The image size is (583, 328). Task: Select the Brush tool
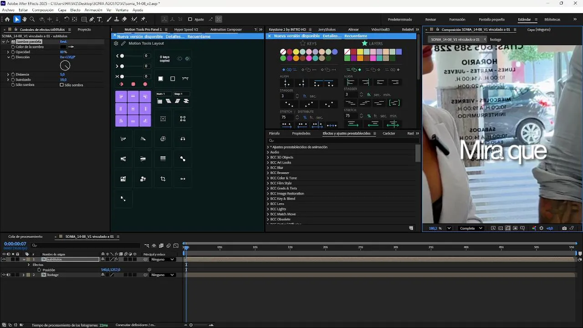[109, 19]
